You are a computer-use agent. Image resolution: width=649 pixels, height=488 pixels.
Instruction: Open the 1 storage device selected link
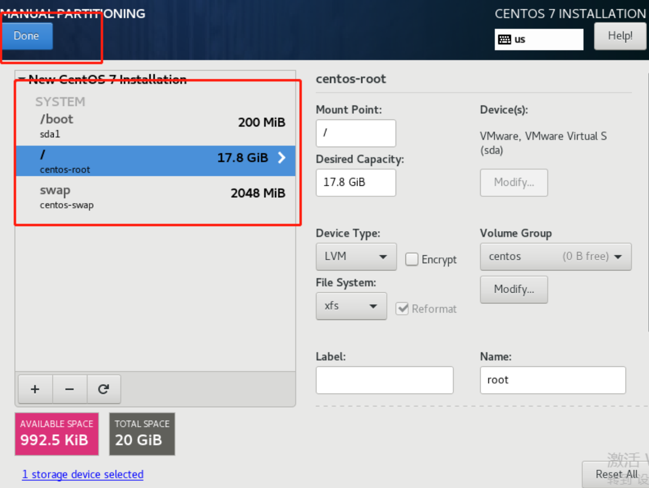[83, 474]
